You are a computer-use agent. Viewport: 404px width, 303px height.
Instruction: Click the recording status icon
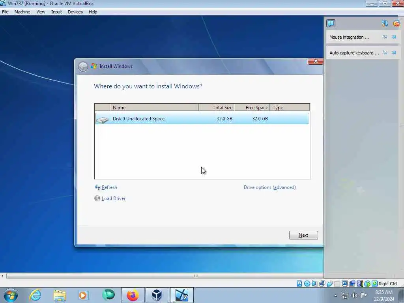(352, 284)
